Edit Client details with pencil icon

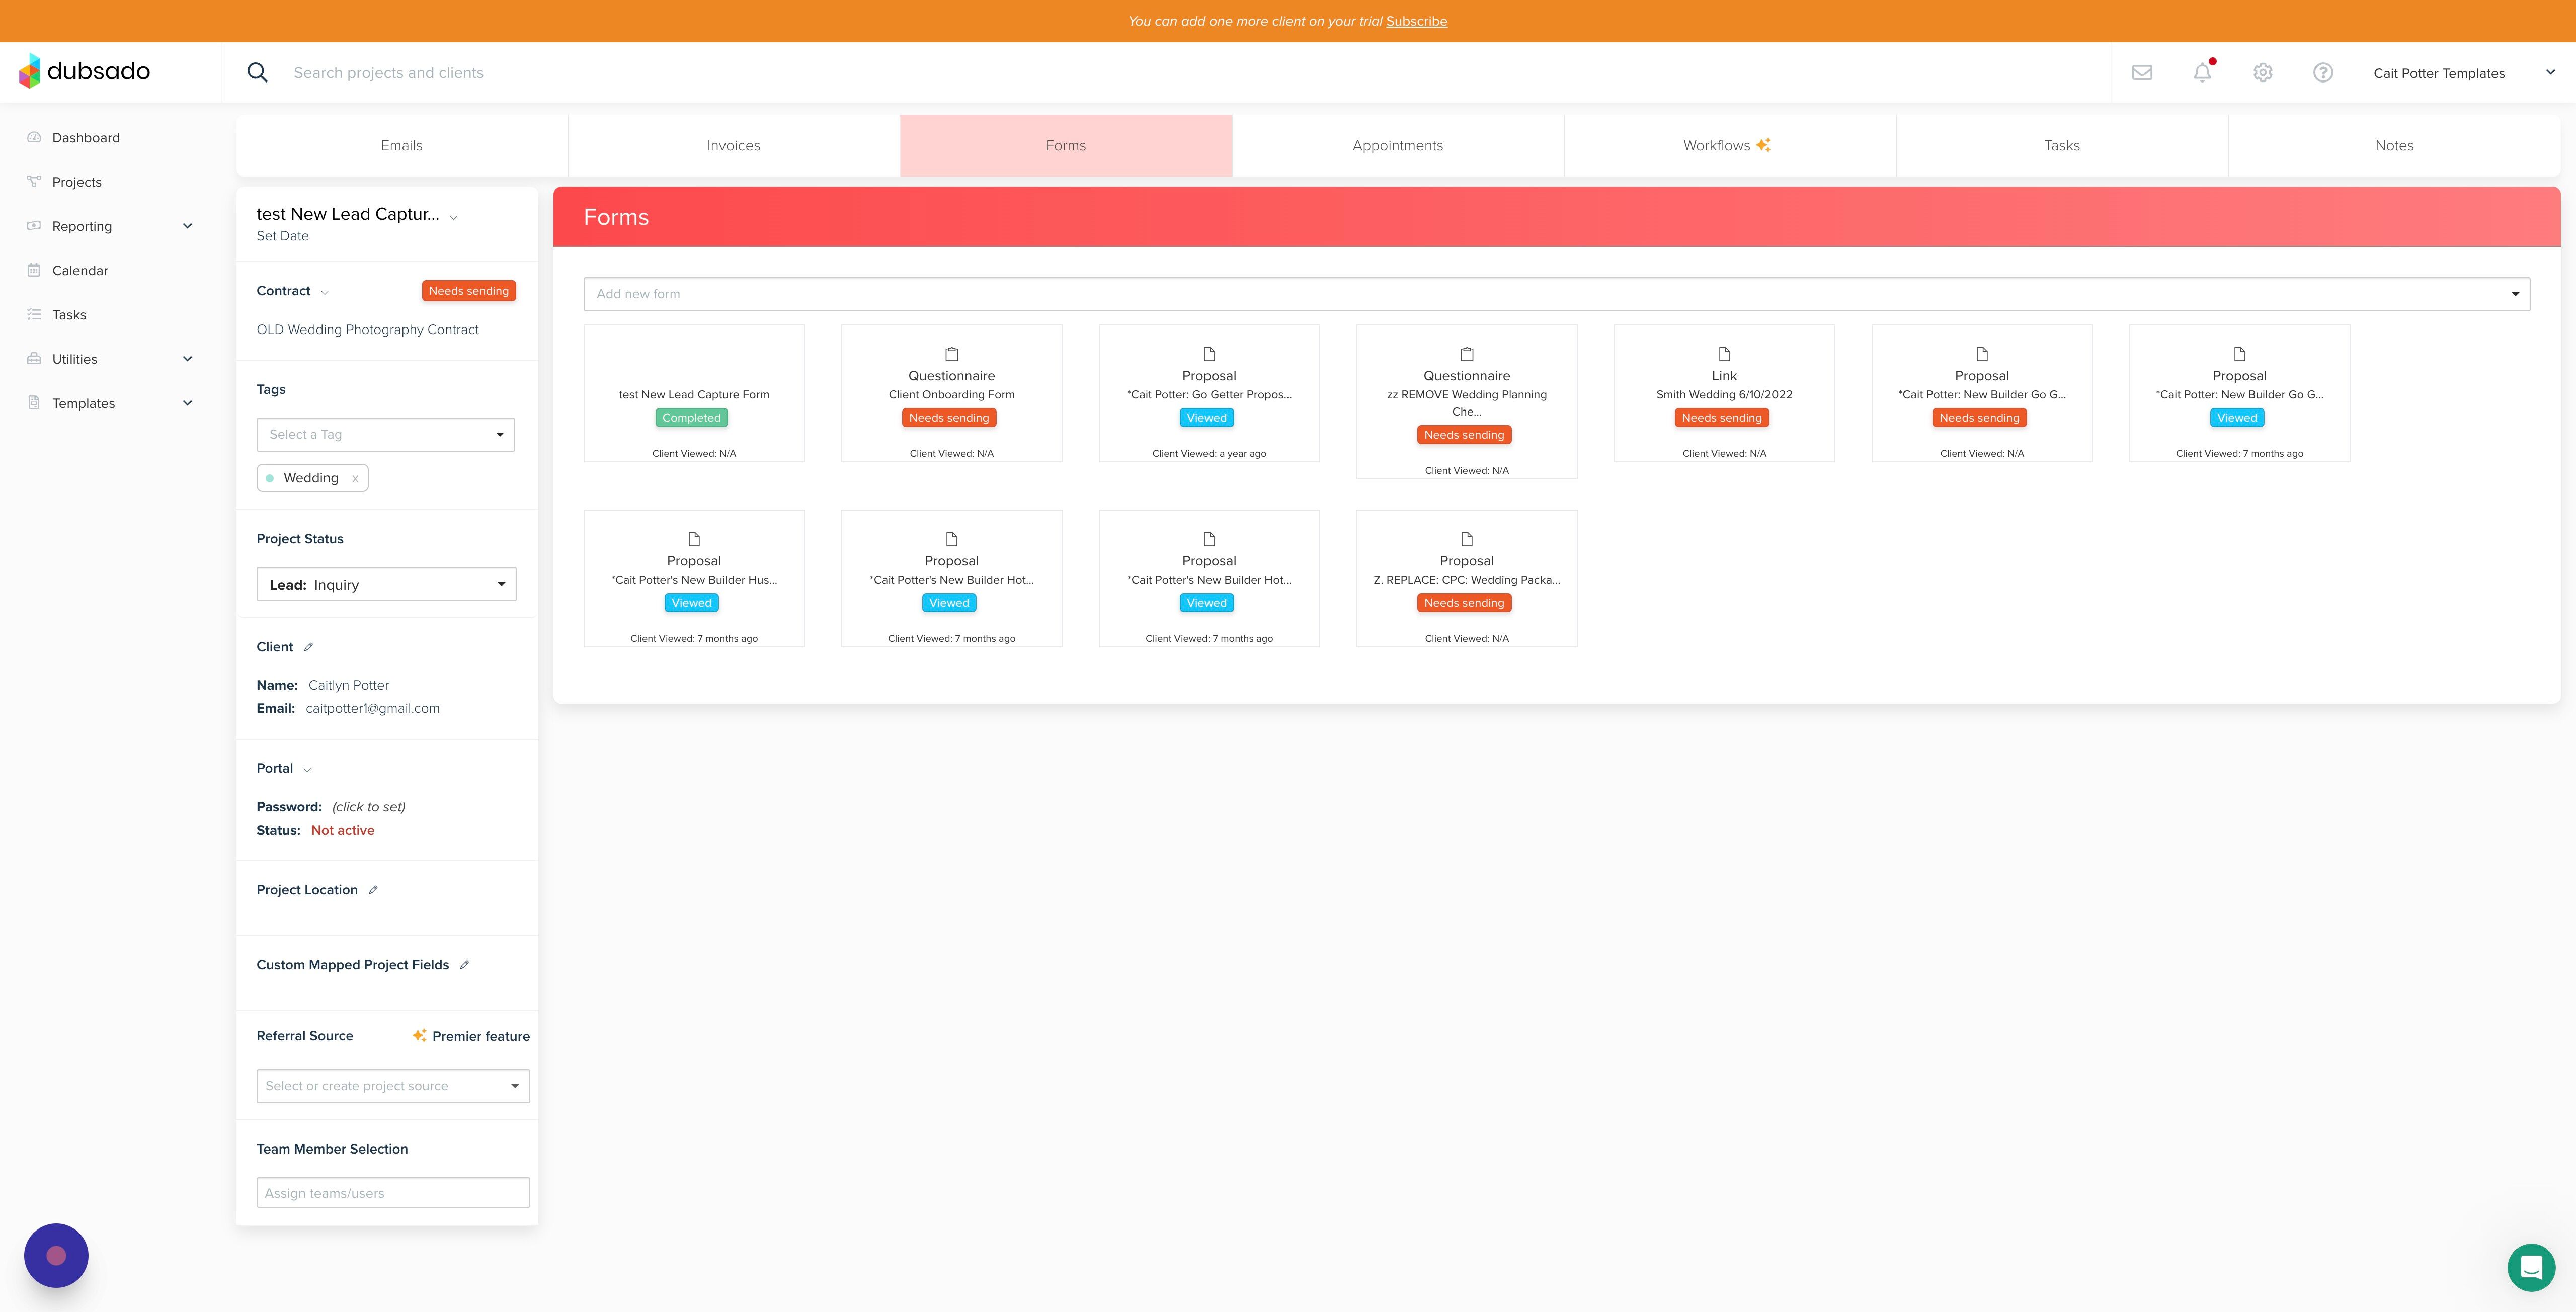tap(309, 647)
